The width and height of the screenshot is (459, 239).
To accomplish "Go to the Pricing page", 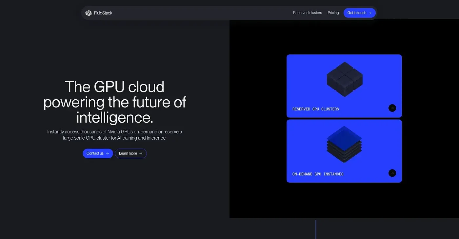I will pos(333,13).
